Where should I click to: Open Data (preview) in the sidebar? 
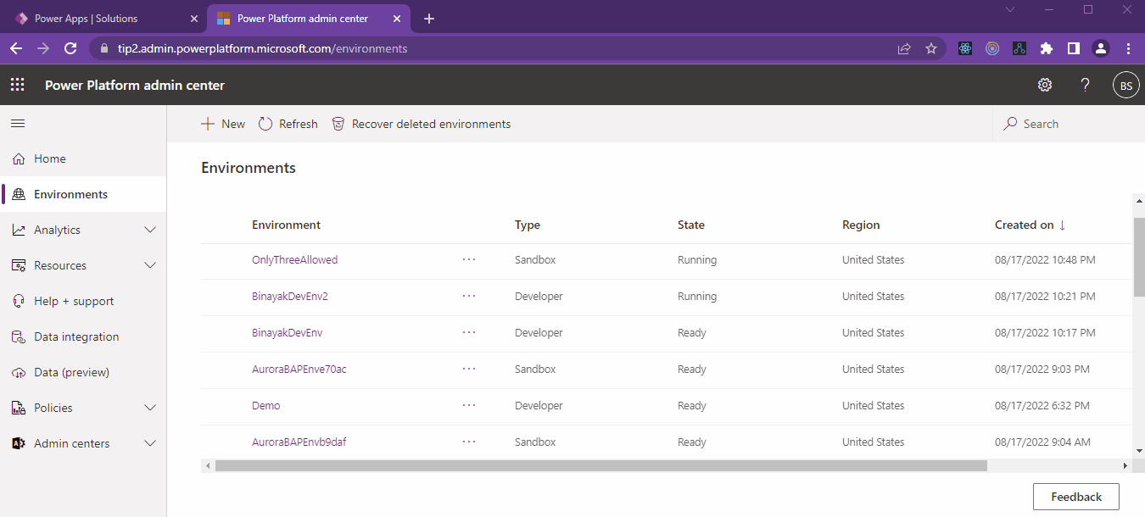point(73,372)
